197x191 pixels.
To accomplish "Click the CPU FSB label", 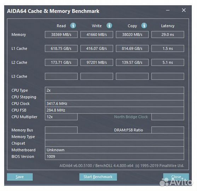I will [x=19, y=110].
